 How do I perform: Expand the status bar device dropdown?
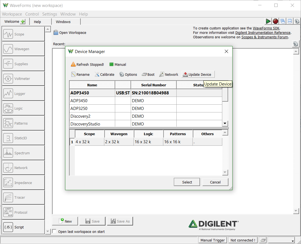[x=293, y=241]
